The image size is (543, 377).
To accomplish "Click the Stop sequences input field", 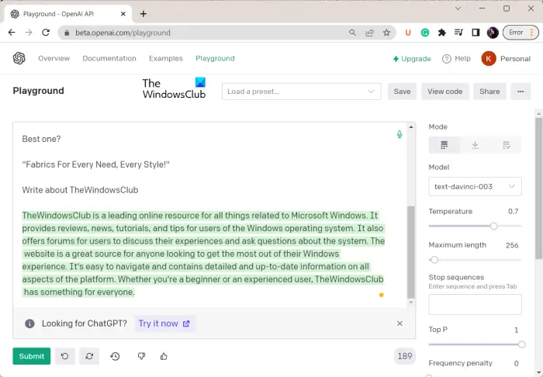I will (x=475, y=304).
